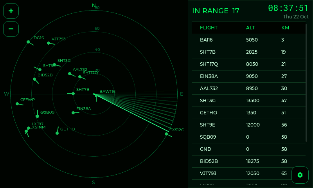Select the SHT7B row in flight list
Viewport: 313px width, 188px height.
tap(249, 52)
